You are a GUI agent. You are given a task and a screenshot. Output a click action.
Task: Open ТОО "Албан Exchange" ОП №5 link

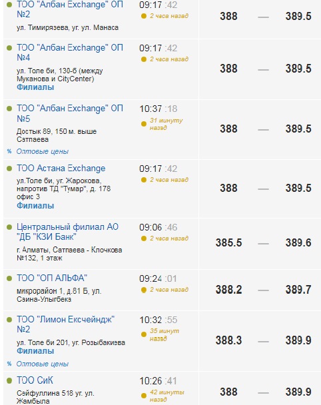[70, 113]
